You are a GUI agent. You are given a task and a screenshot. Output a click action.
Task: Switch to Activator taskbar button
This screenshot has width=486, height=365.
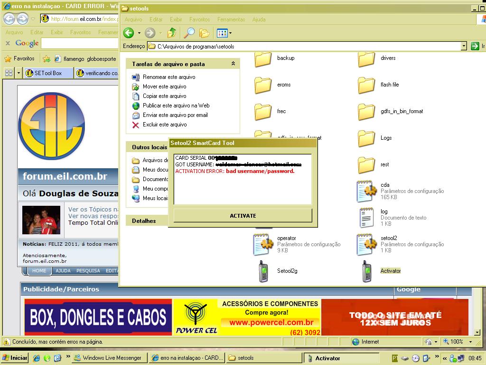pos(341,358)
